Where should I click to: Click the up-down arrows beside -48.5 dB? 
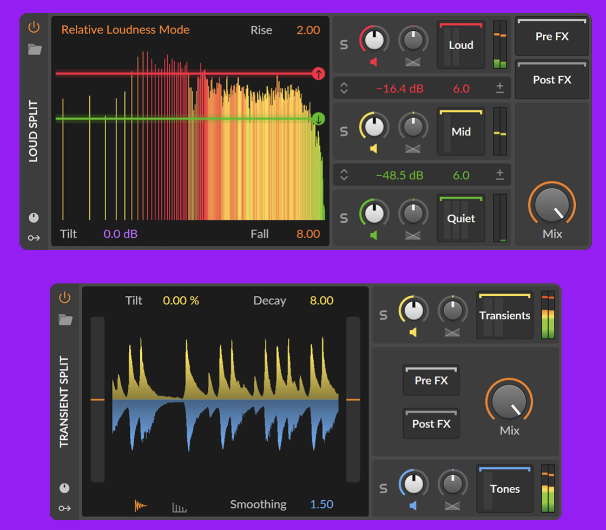coord(344,175)
